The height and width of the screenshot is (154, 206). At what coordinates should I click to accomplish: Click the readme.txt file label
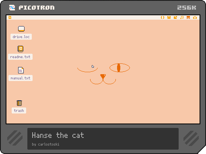tap(20, 57)
